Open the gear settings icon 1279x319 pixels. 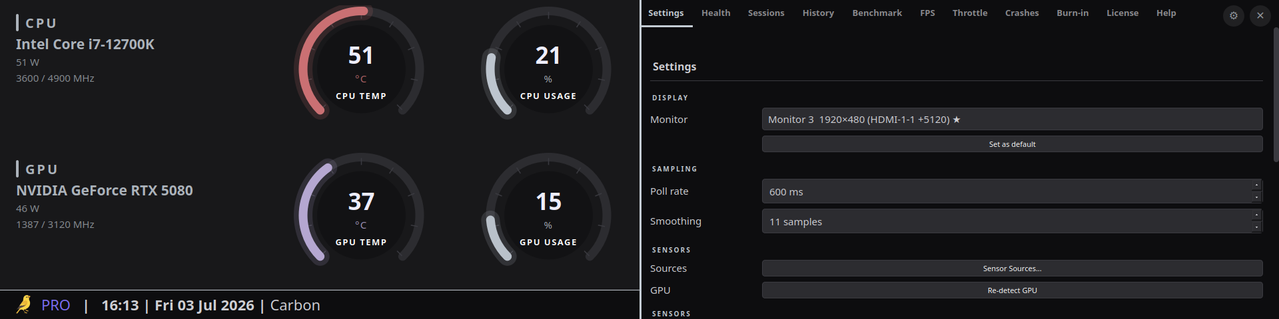coord(1234,15)
